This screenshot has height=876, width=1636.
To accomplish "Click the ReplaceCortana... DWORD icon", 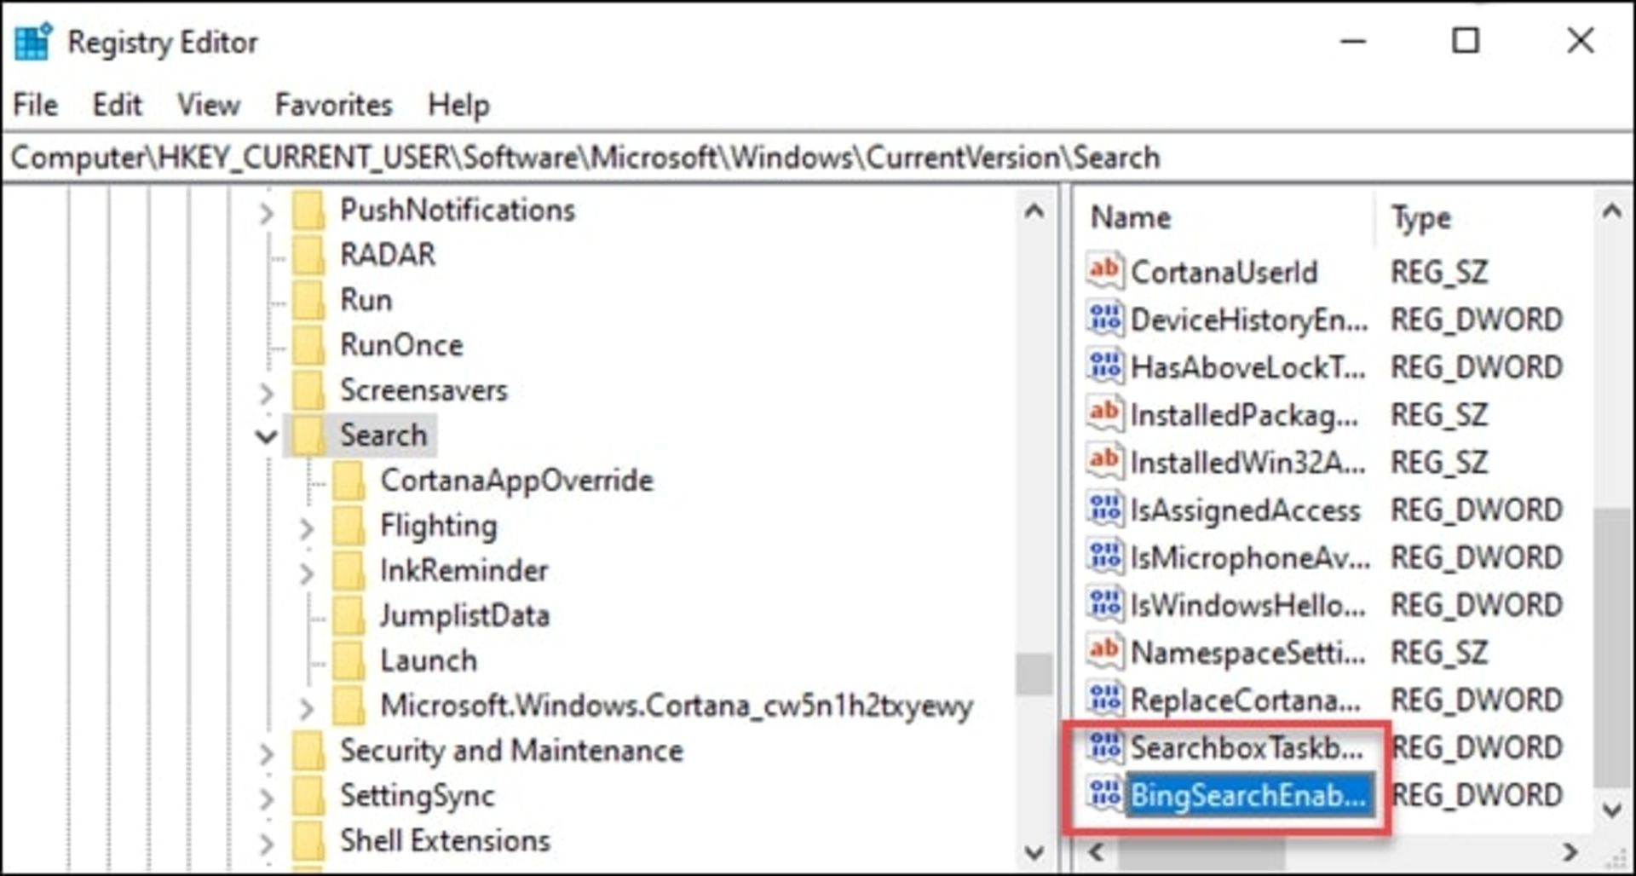I will click(1105, 700).
